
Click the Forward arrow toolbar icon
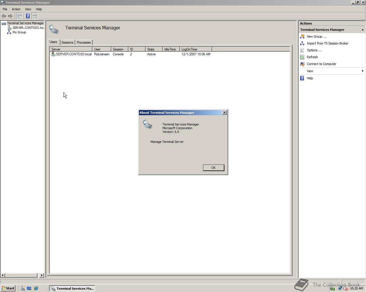click(10, 16)
